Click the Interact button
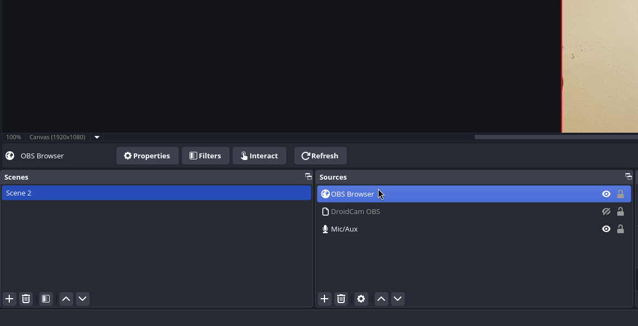Image resolution: width=638 pixels, height=326 pixels. [259, 156]
